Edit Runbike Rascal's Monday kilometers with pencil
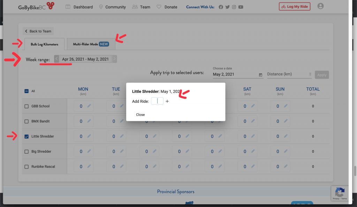This screenshot has height=207, width=357. (x=89, y=166)
